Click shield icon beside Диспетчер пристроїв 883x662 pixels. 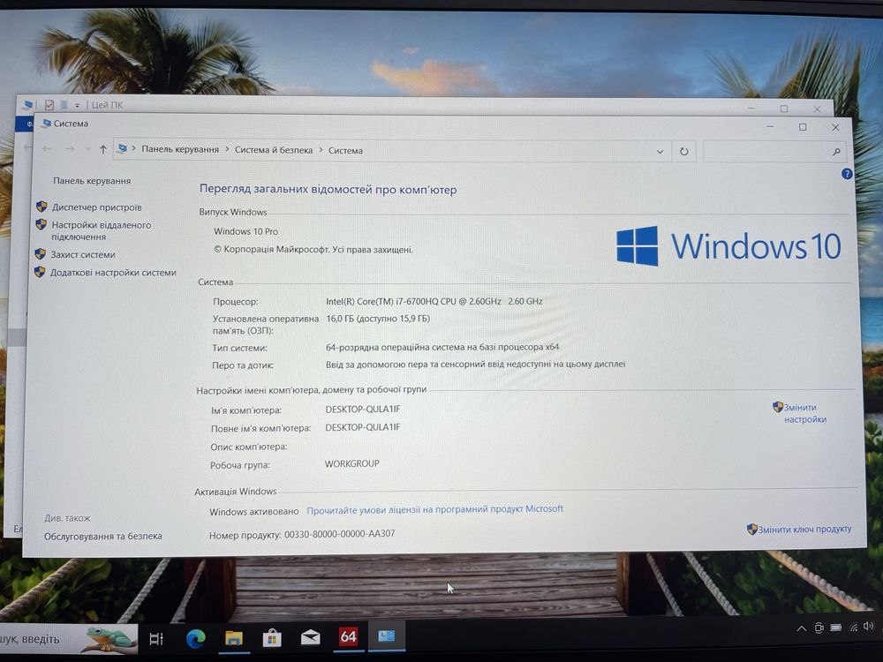[42, 207]
